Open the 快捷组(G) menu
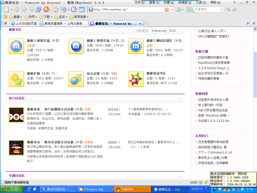This screenshot has width=257, height=193. 185,3
